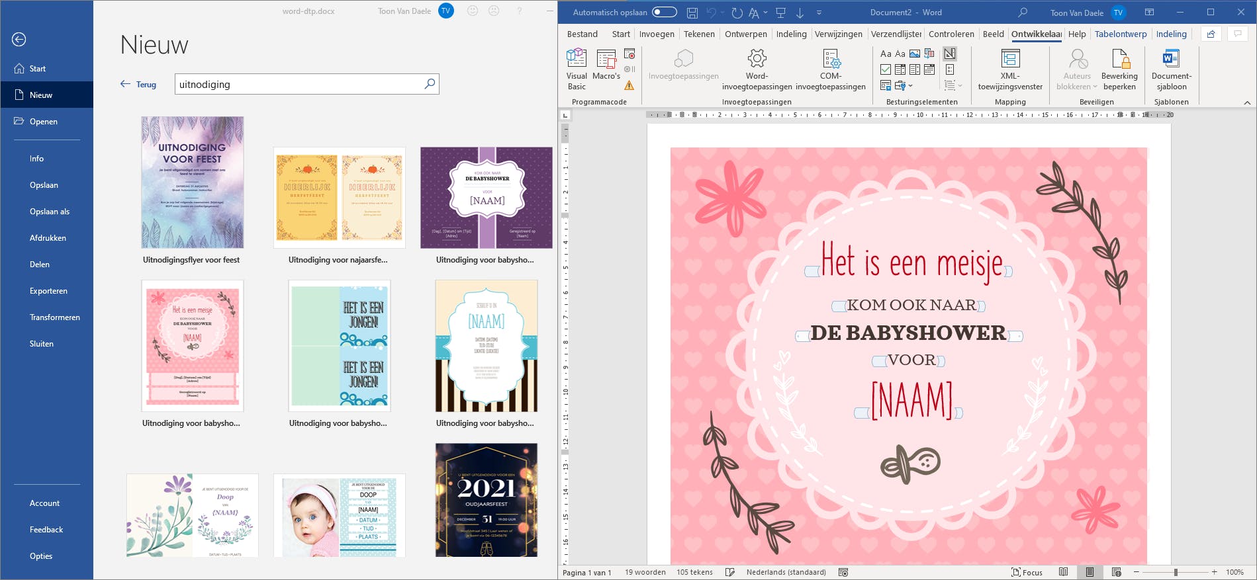Insert a picture content control
This screenshot has width=1257, height=580.
click(x=915, y=54)
